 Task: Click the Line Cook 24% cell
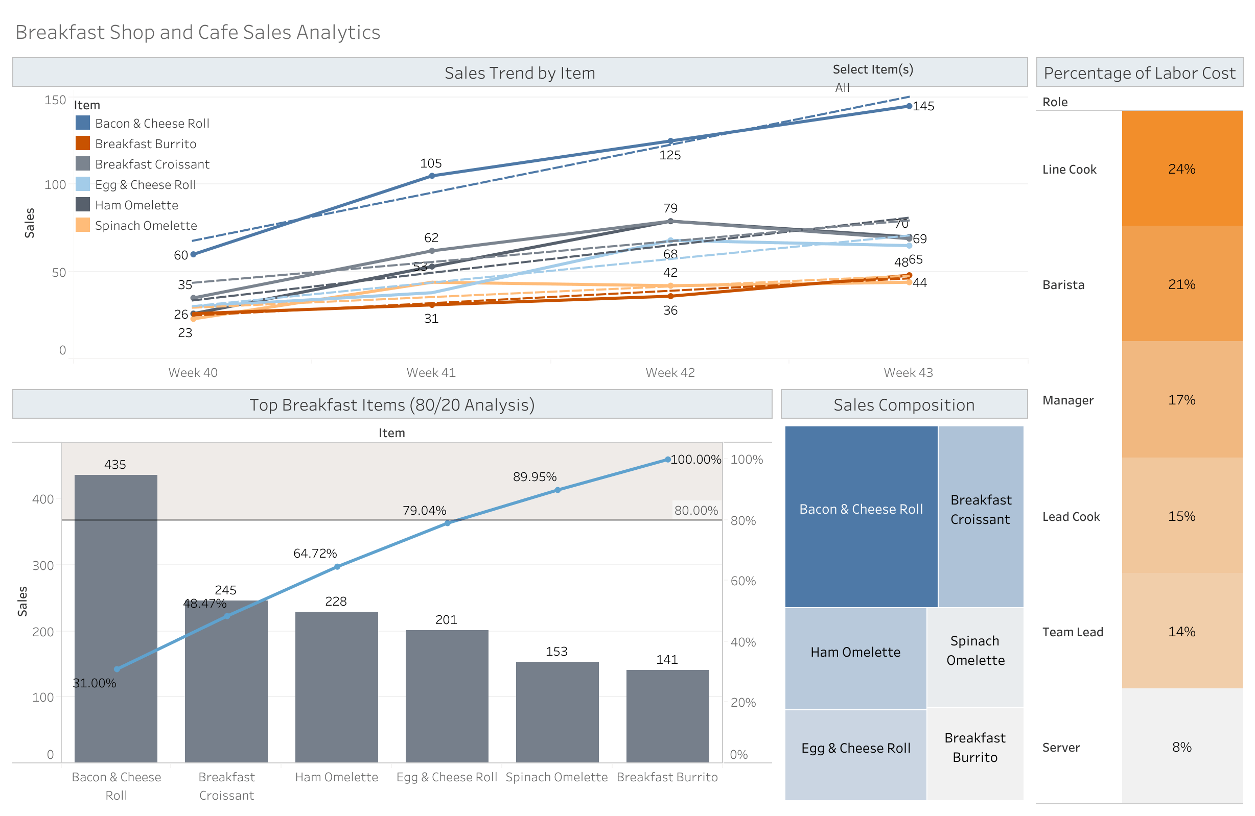click(1182, 169)
